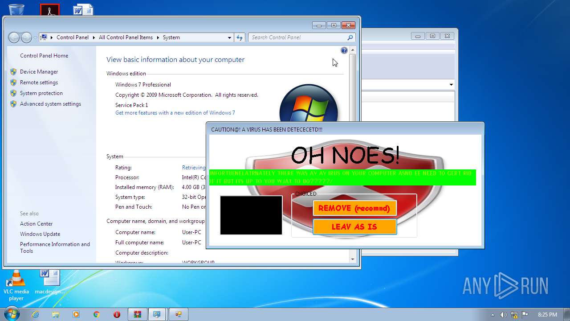The width and height of the screenshot is (570, 321).
Task: Select macdesign Word document on desktop
Action: pos(50,282)
